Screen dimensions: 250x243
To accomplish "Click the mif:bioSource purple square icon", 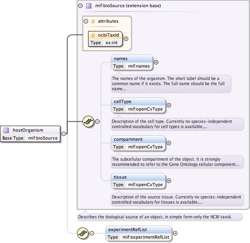I will (x=88, y=6).
